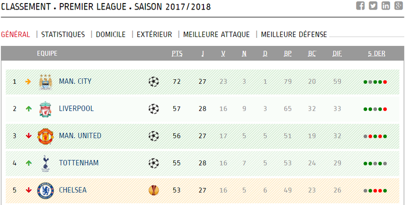This screenshot has height=205, width=406.
Task: Click Man. City club crest
Action: (x=45, y=81)
